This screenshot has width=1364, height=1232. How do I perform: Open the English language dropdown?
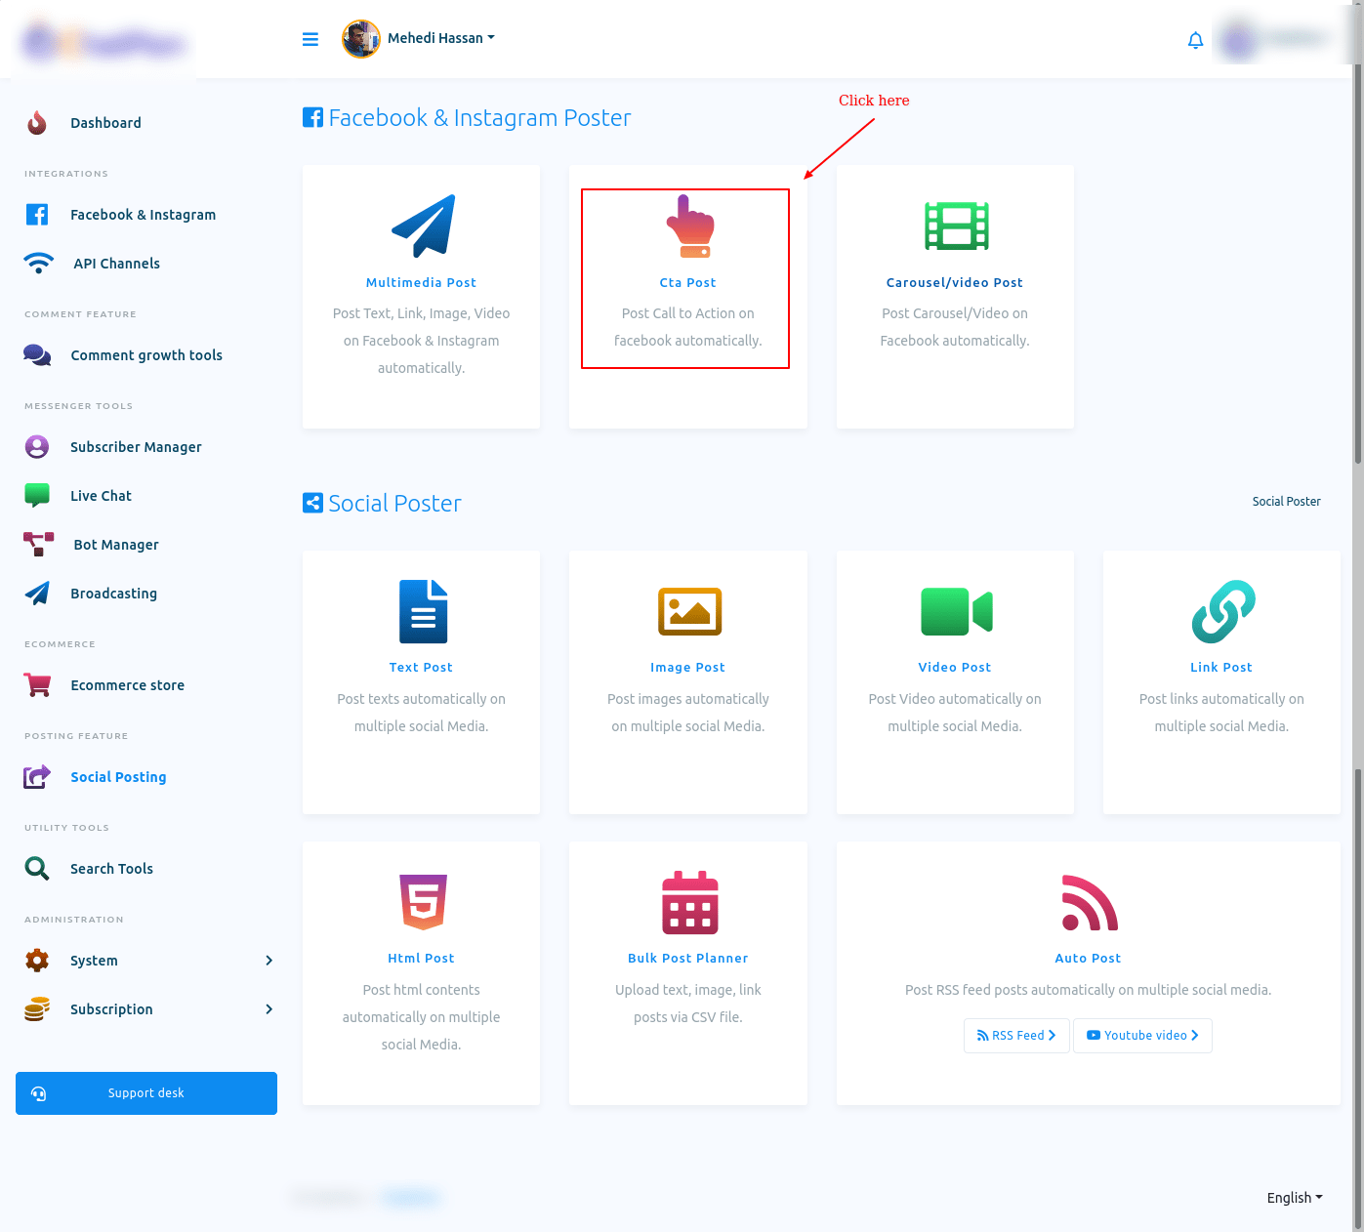click(x=1295, y=1198)
